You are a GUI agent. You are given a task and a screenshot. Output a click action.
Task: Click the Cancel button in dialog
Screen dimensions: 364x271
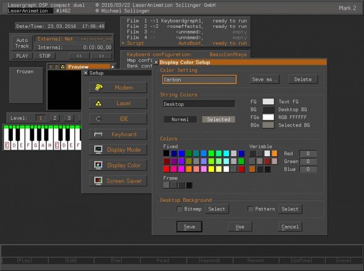290,227
